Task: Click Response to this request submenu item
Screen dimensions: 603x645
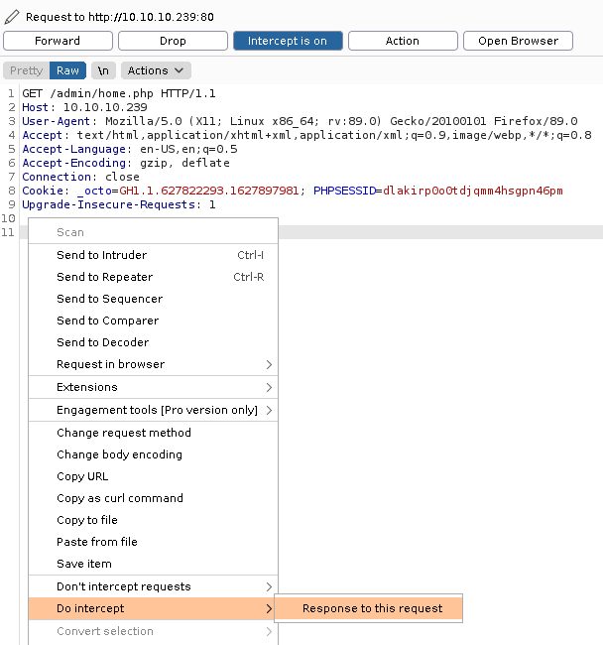Action: tap(372, 608)
